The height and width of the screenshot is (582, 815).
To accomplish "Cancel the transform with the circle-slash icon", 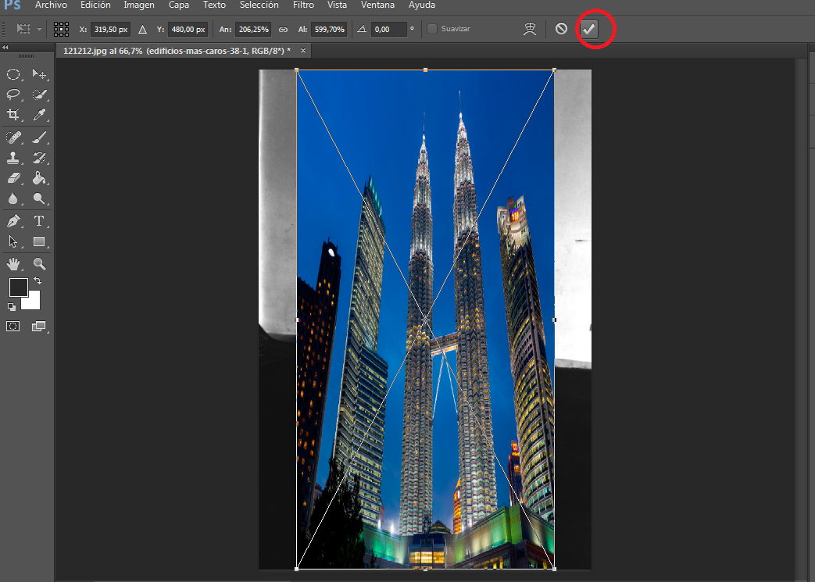I will 561,29.
